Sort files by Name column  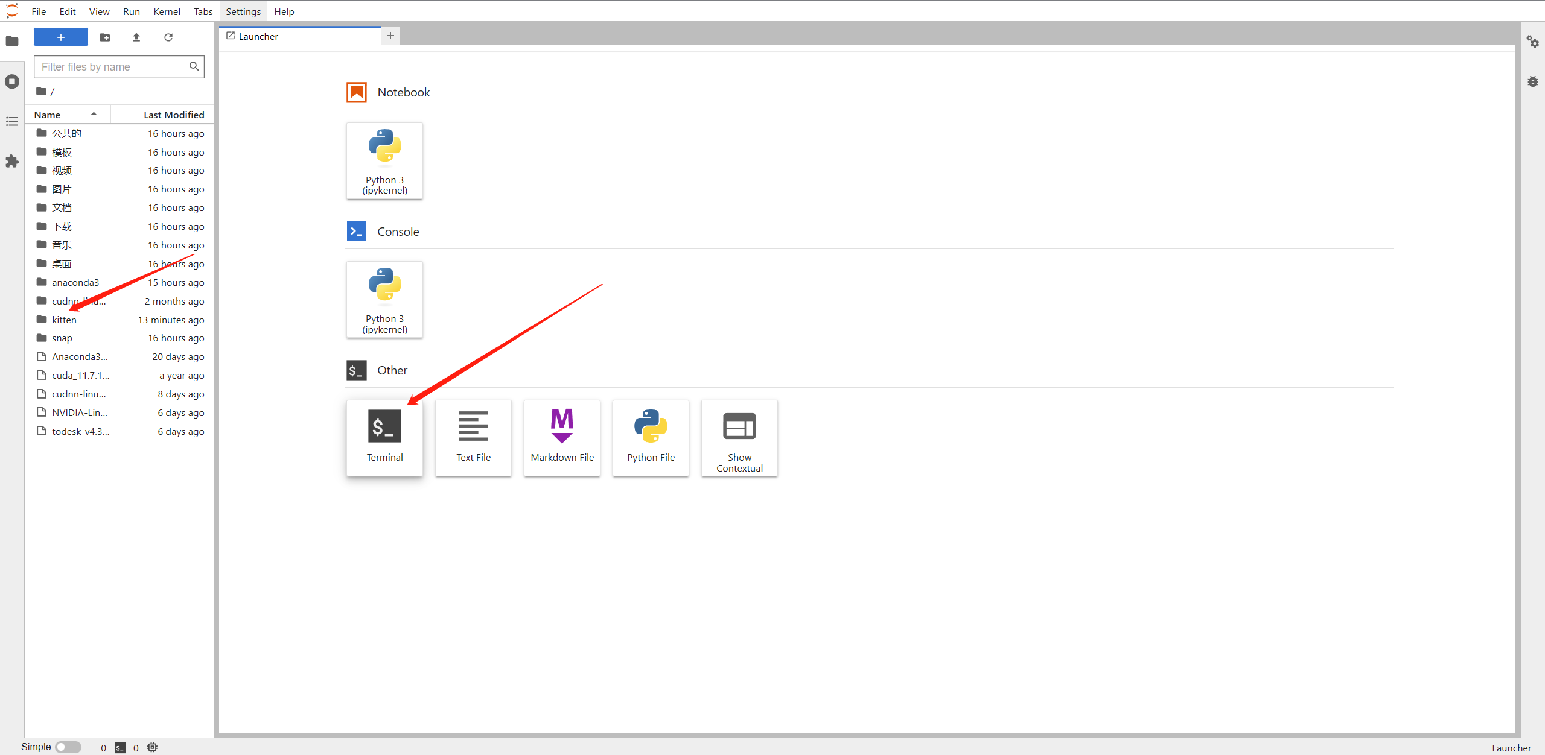click(67, 115)
